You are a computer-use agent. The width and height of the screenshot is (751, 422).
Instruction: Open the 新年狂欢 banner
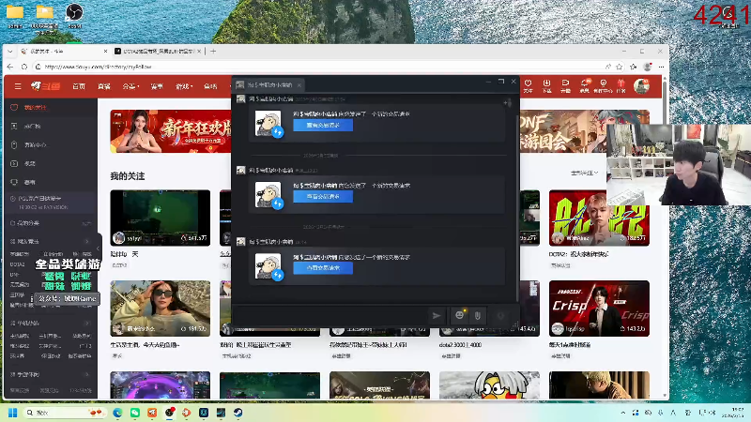click(x=171, y=131)
